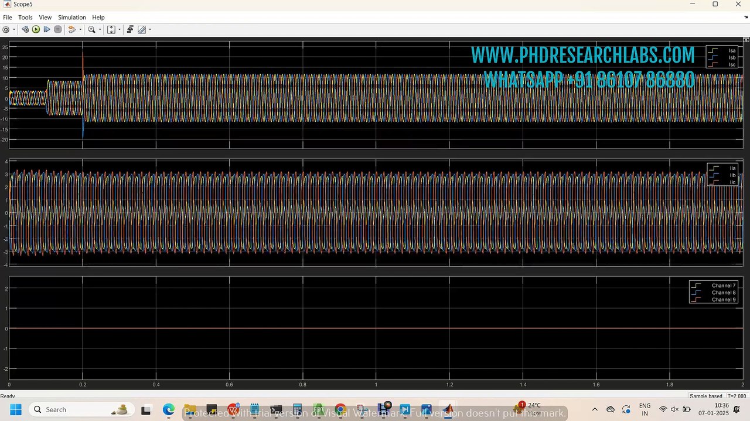Click the Step Back simulation button

pyautogui.click(x=25, y=29)
